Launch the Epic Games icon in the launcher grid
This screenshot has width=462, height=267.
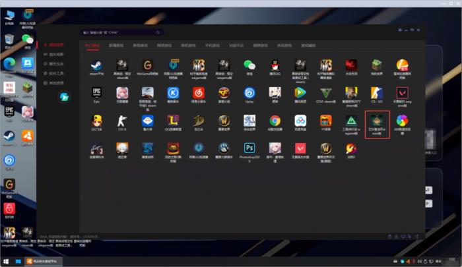96,93
